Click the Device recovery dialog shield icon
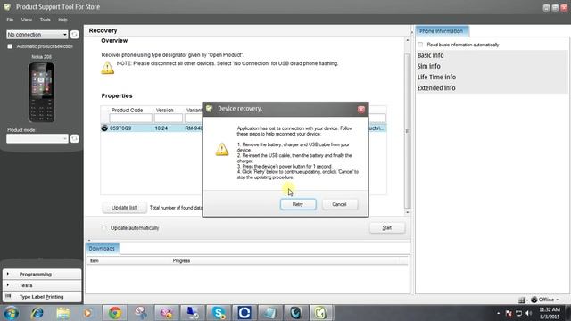571x321 pixels. click(209, 109)
